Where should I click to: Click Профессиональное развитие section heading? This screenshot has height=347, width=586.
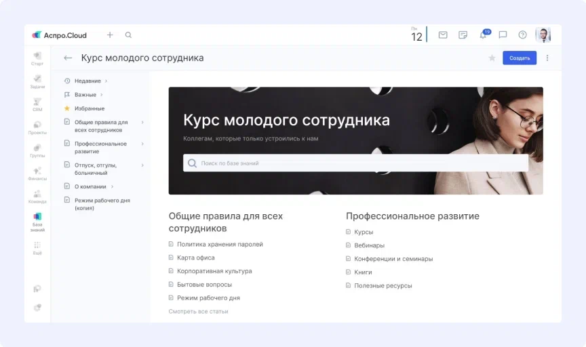pos(412,216)
